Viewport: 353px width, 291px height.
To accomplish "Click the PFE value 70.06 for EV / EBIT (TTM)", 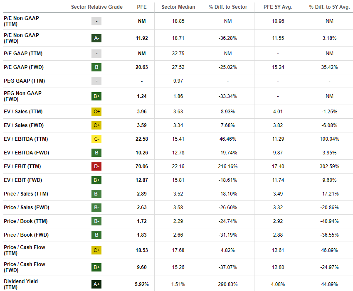I will point(141,166).
